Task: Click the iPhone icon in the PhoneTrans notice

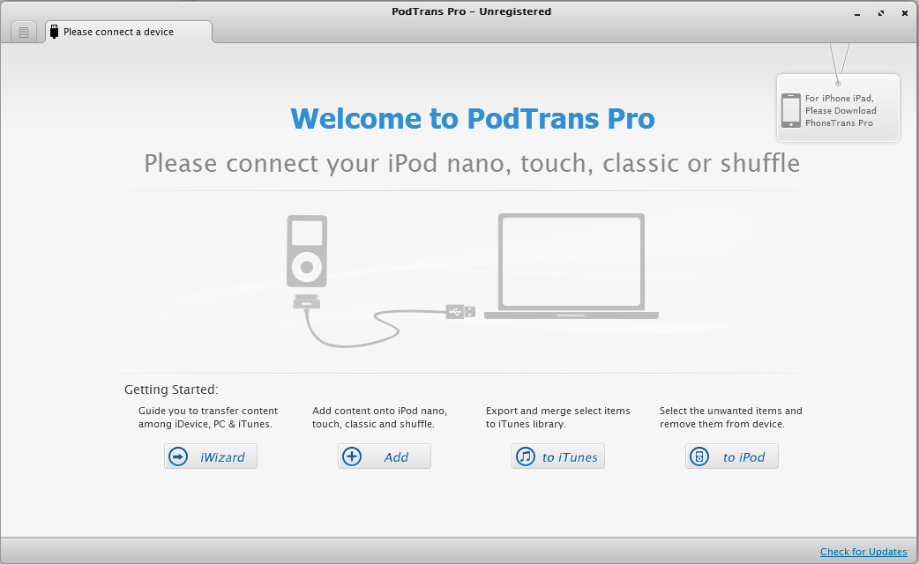Action: 791,110
